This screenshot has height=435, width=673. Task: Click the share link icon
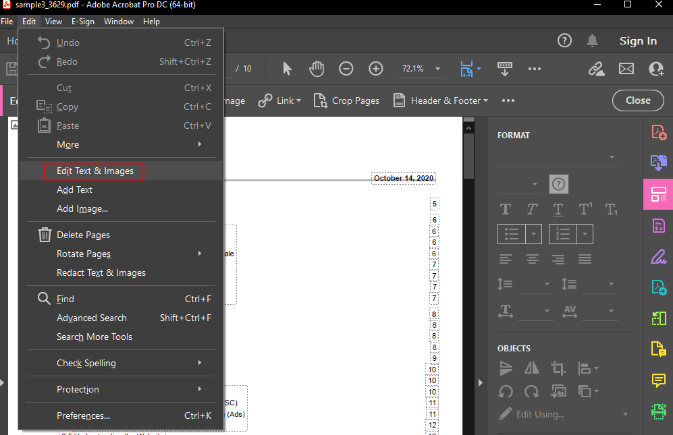[x=596, y=69]
